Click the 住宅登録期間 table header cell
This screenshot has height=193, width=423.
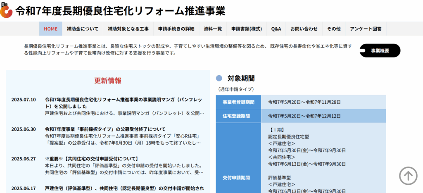pos(238,116)
